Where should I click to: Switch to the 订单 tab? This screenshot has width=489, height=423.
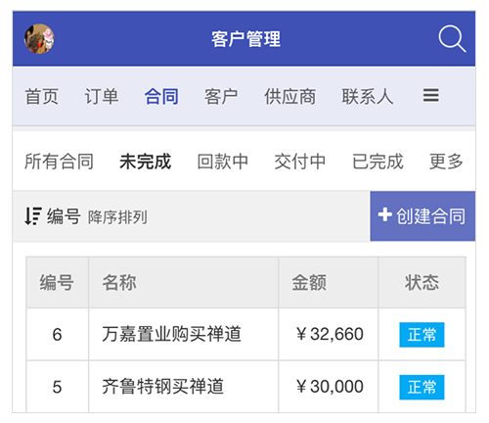102,97
